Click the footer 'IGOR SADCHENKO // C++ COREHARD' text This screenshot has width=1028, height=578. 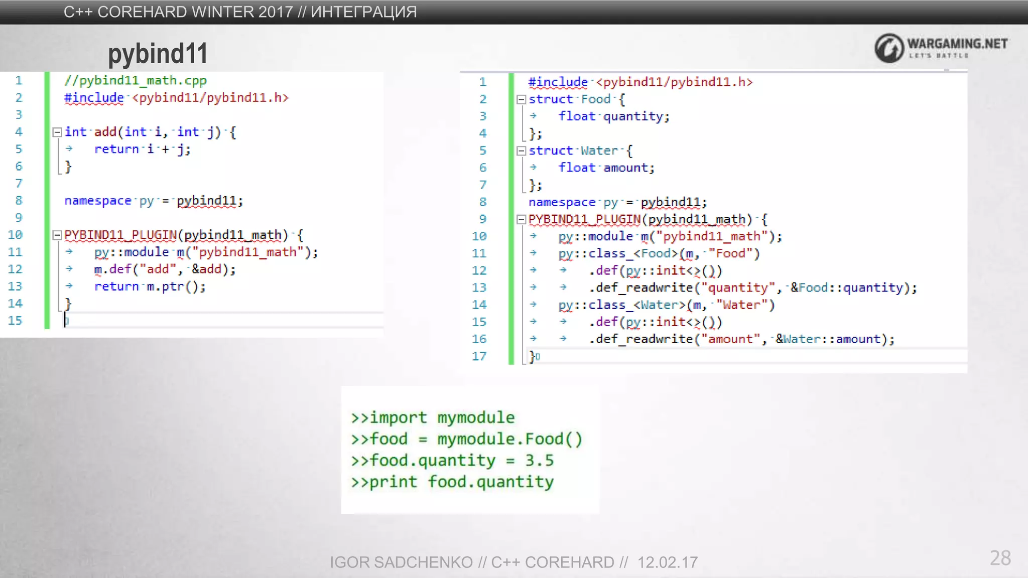[x=472, y=562]
